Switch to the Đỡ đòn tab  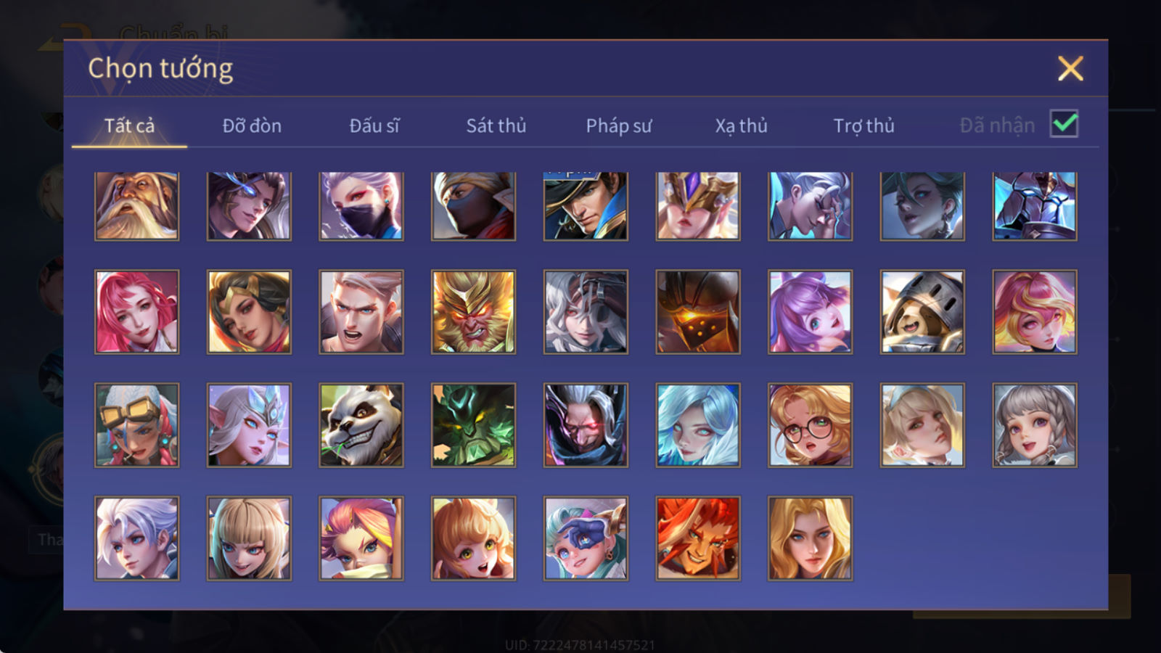(x=252, y=126)
